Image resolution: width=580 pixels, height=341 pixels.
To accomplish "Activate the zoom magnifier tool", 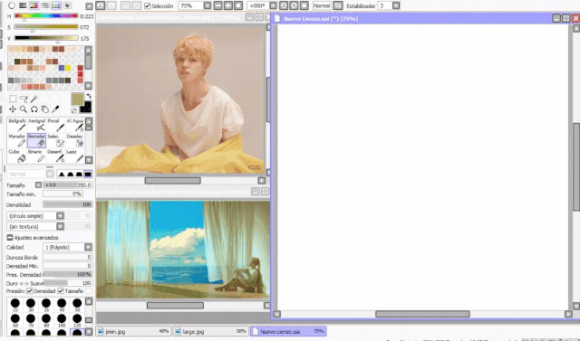I will pyautogui.click(x=24, y=109).
